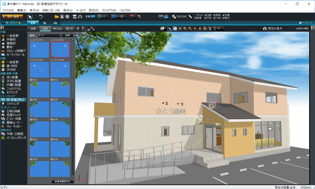This screenshot has width=315, height=189.
Task: Click the look-around head rotation icon
Action: pyautogui.click(x=210, y=29)
